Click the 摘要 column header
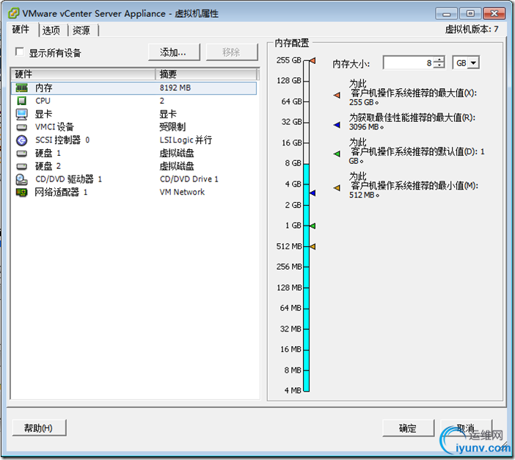The image size is (515, 460). tap(205, 74)
